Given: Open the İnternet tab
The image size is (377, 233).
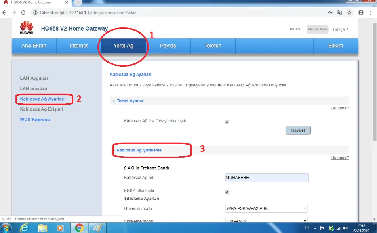Looking at the screenshot, I should (x=79, y=46).
